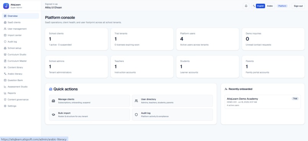Viewport: 308px width, 141px height.
Task: Click the Arabic literacy sidebar icon
Action: coord(5,74)
